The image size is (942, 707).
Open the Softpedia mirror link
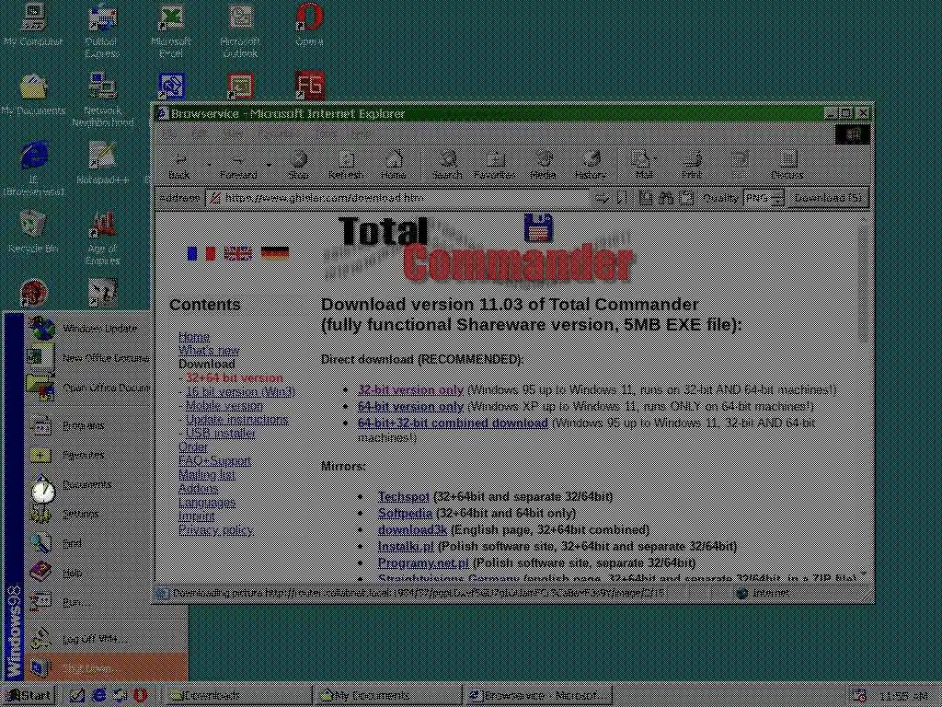(405, 513)
